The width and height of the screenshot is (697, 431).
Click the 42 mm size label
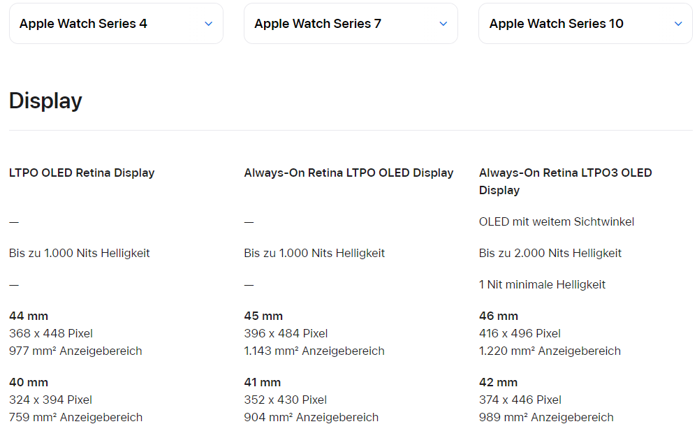pos(498,382)
